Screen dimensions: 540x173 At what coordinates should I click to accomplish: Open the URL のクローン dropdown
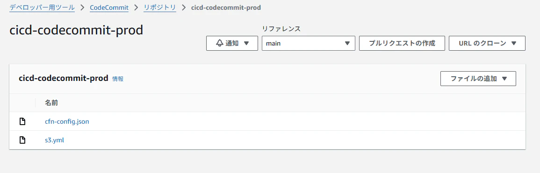487,43
